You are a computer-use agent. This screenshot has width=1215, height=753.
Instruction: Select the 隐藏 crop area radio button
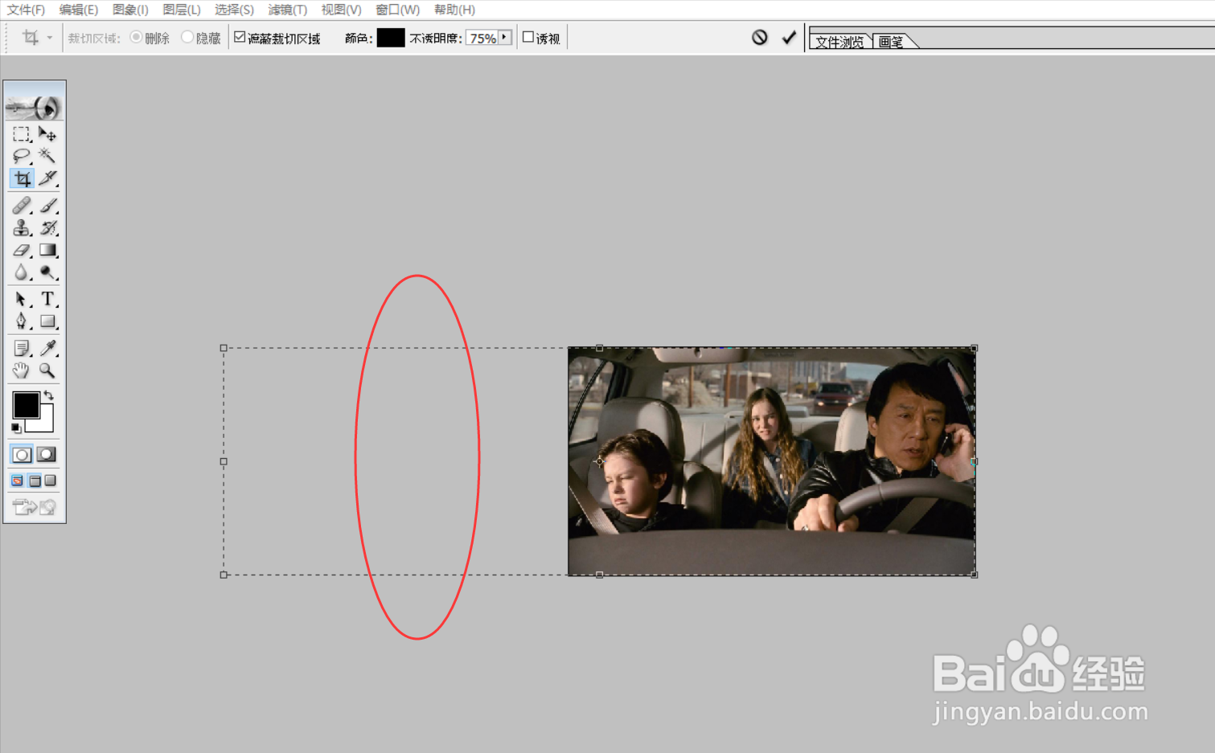pyautogui.click(x=187, y=37)
